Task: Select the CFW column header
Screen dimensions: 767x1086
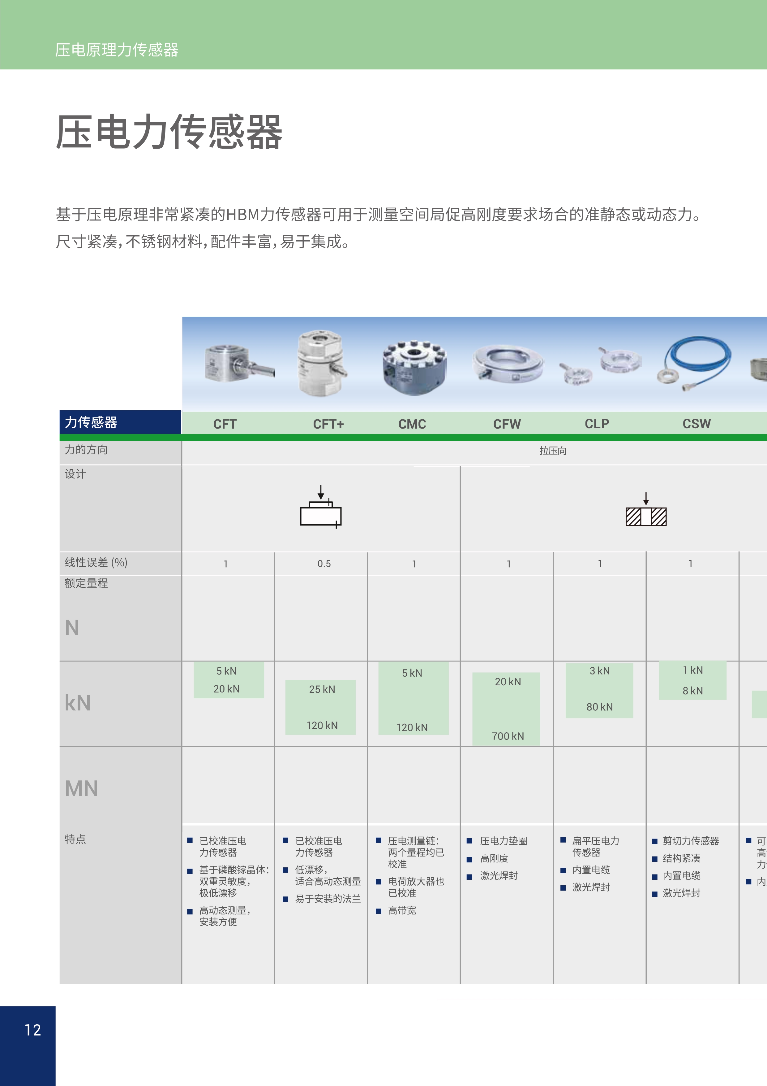Action: (x=507, y=424)
